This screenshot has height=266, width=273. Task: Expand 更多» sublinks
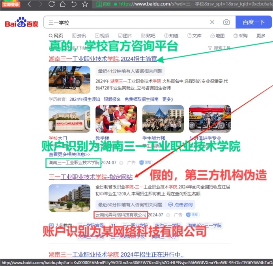pos(168,99)
